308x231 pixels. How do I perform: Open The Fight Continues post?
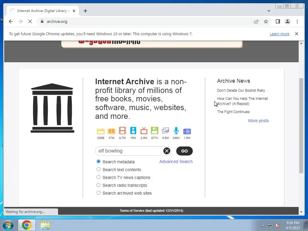pos(233,112)
